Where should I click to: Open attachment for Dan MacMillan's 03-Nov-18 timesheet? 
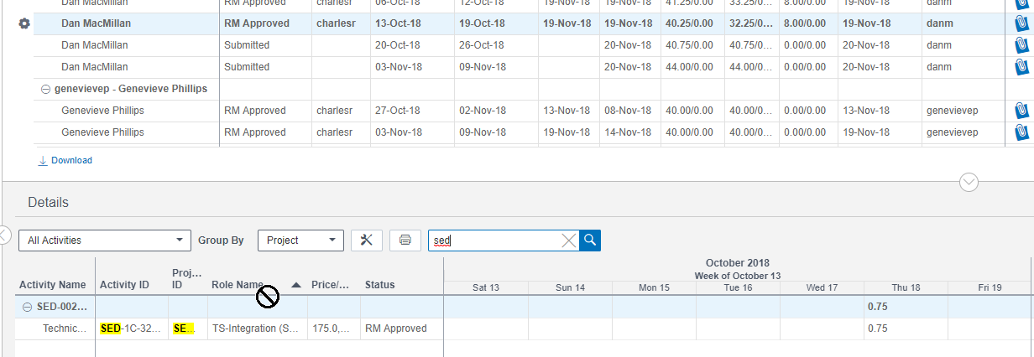tap(1021, 67)
